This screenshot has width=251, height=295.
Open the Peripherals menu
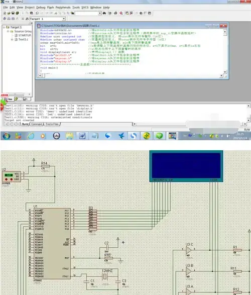click(x=63, y=8)
